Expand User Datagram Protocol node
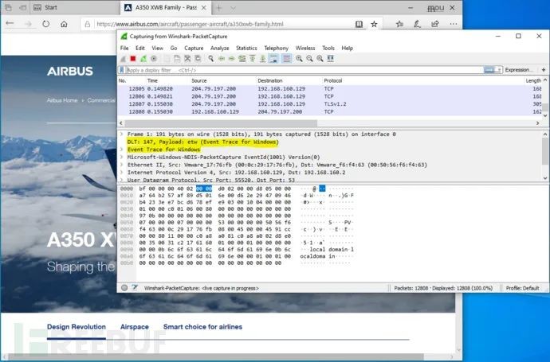This screenshot has width=550, height=362. pyautogui.click(x=122, y=180)
